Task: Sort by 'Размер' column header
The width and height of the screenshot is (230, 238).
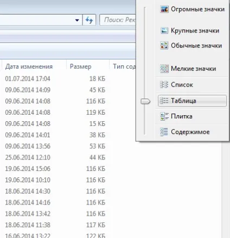Action: point(81,67)
